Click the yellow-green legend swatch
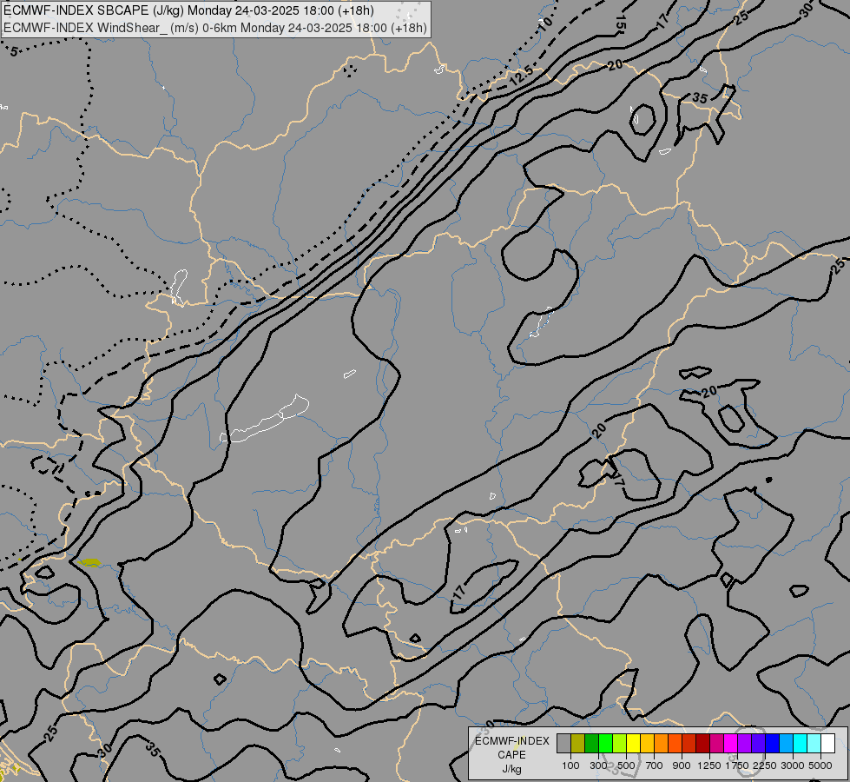The image size is (850, 782). 619,743
